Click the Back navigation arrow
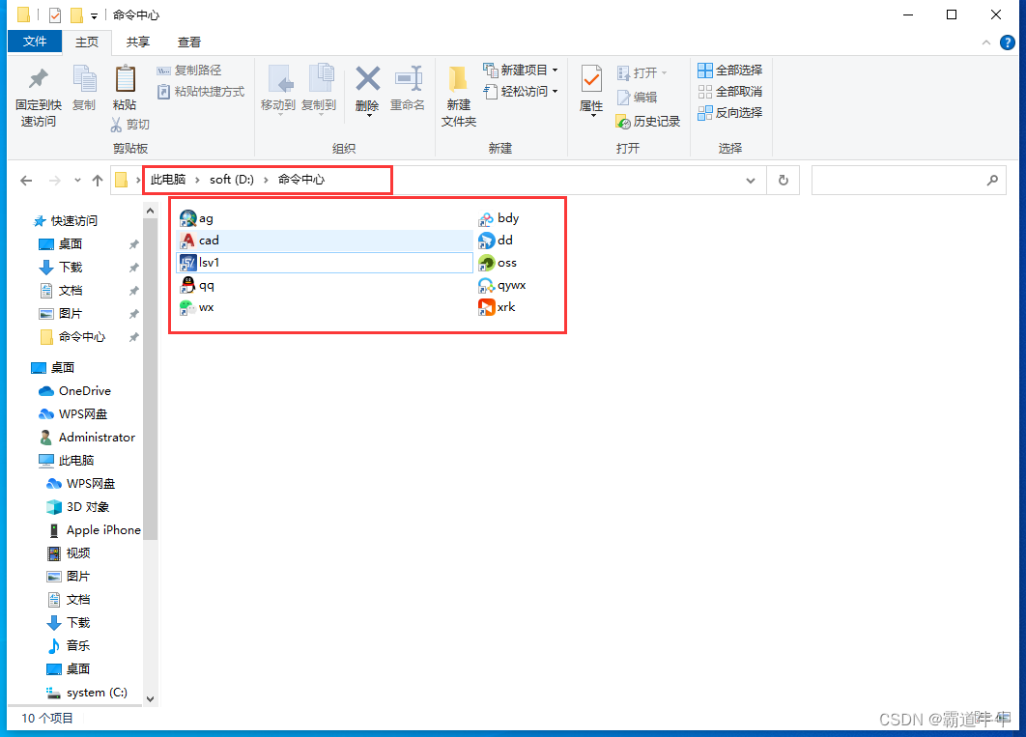Screen dimensions: 1026x737 coord(26,181)
